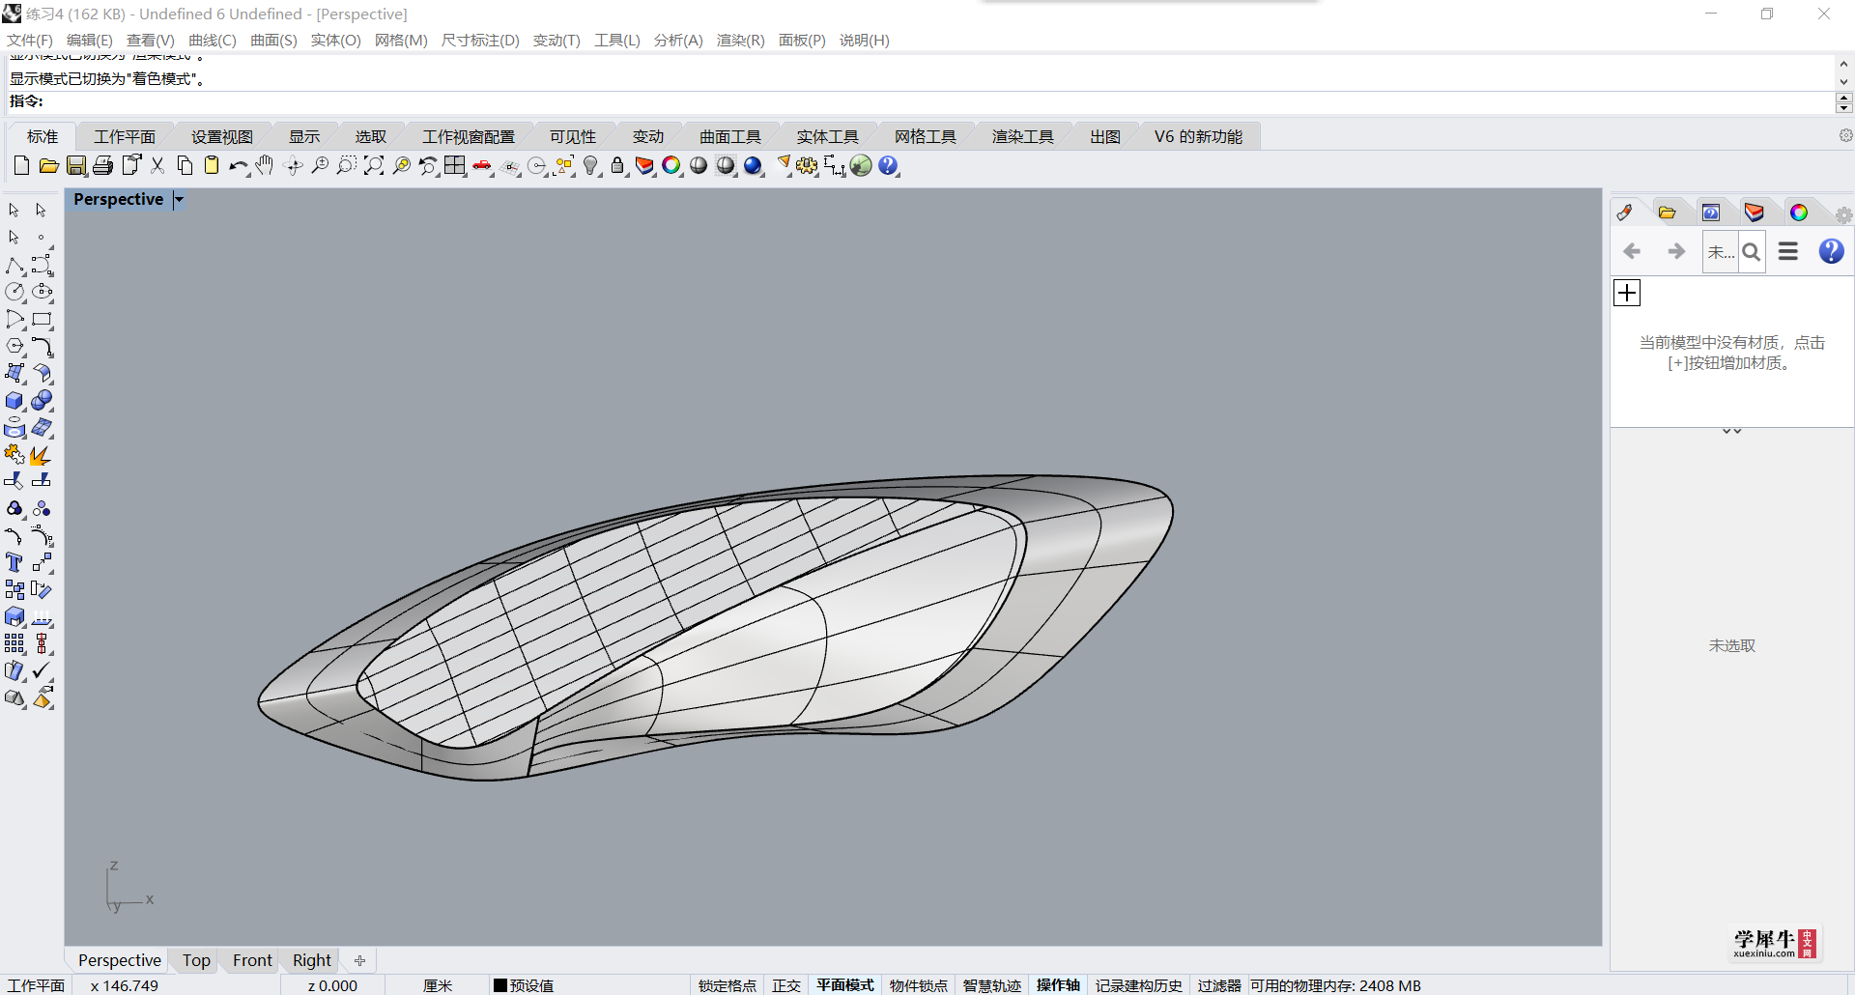The image size is (1855, 995).
Task: Switch to the 曲面工具 toolbar tab
Action: [x=730, y=137]
